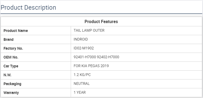Viewport: 203px width, 98px height.
Task: Click the Brand label cell
Action: 36,39
